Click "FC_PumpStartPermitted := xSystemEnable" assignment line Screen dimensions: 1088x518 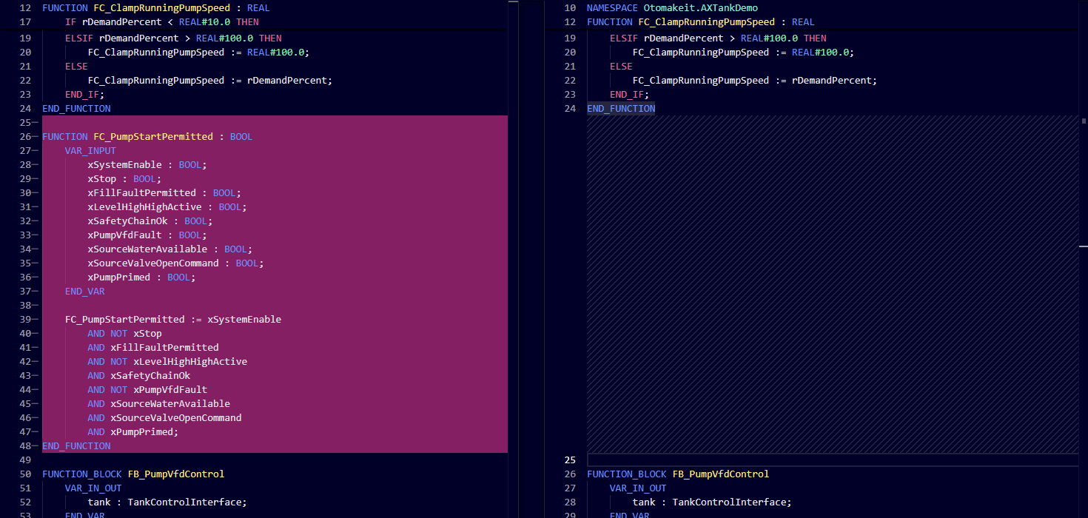coord(173,319)
